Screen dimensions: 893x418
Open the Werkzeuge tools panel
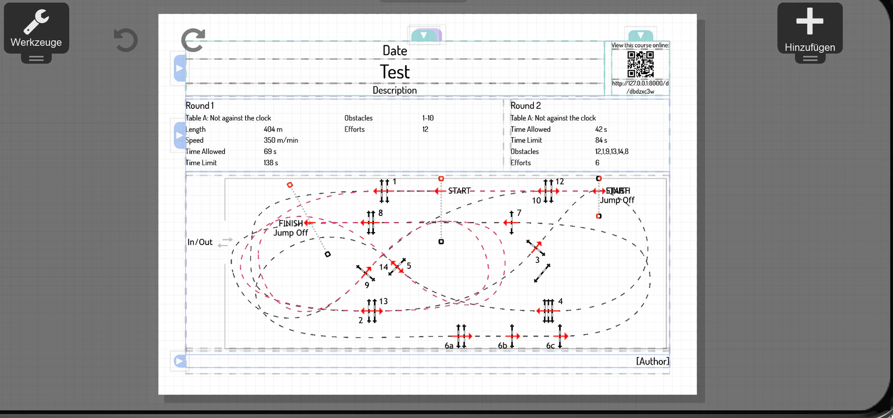pyautogui.click(x=36, y=28)
